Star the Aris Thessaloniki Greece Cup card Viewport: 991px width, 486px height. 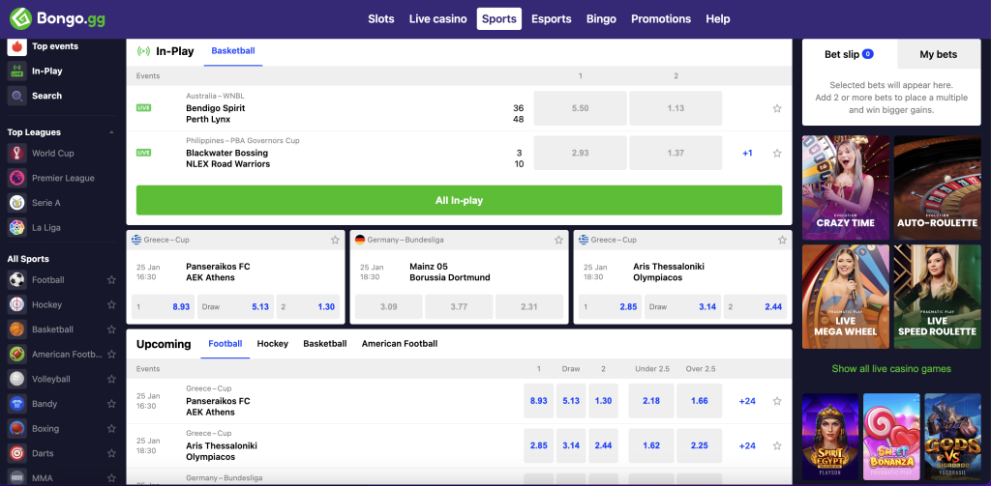[x=782, y=240]
